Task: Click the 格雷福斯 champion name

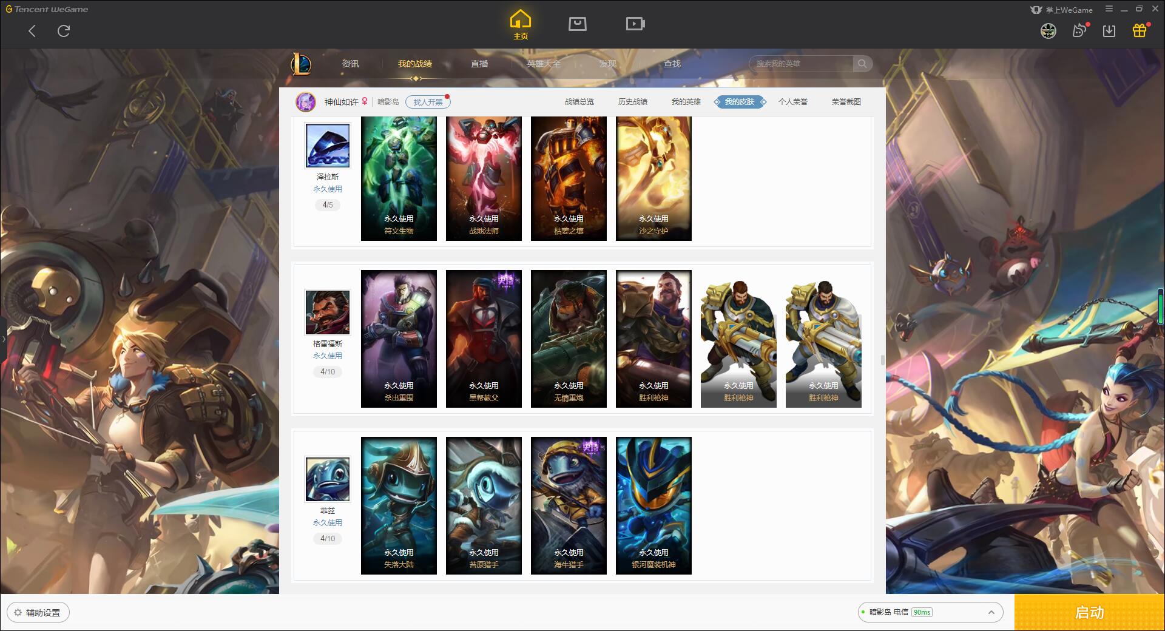Action: pyautogui.click(x=328, y=344)
